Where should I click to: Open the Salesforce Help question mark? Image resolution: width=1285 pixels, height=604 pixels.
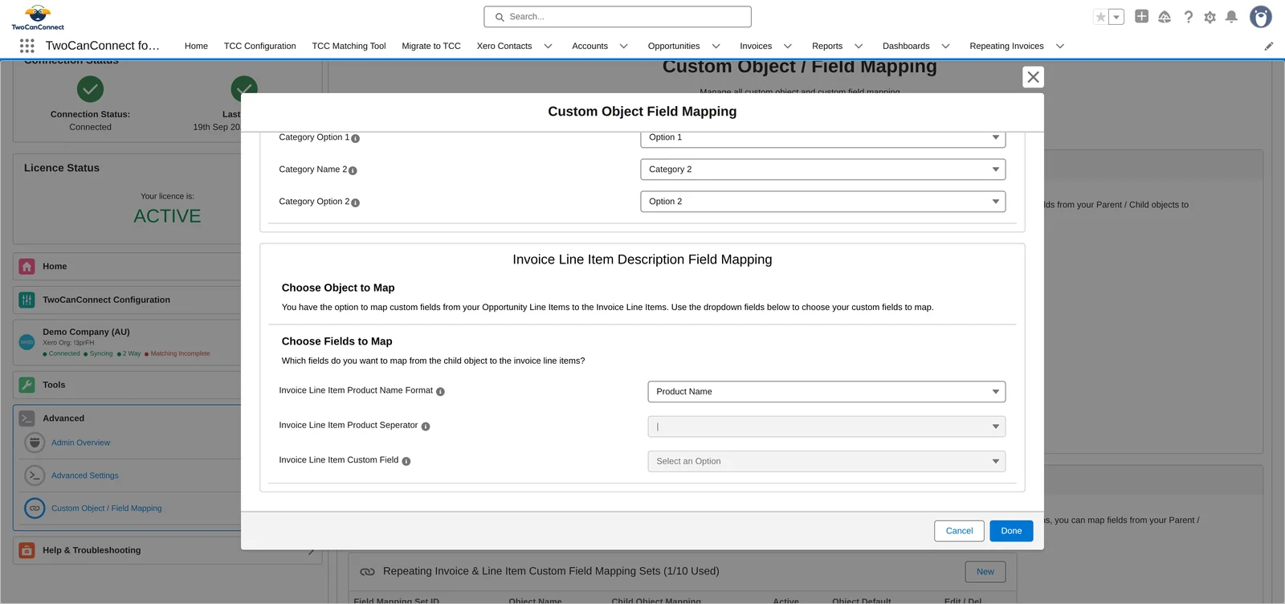pyautogui.click(x=1189, y=17)
